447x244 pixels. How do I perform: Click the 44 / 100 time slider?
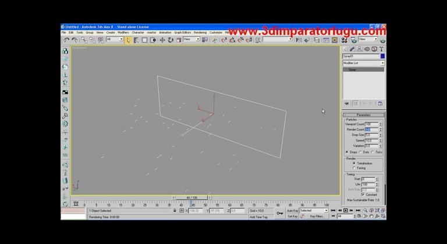point(191,198)
